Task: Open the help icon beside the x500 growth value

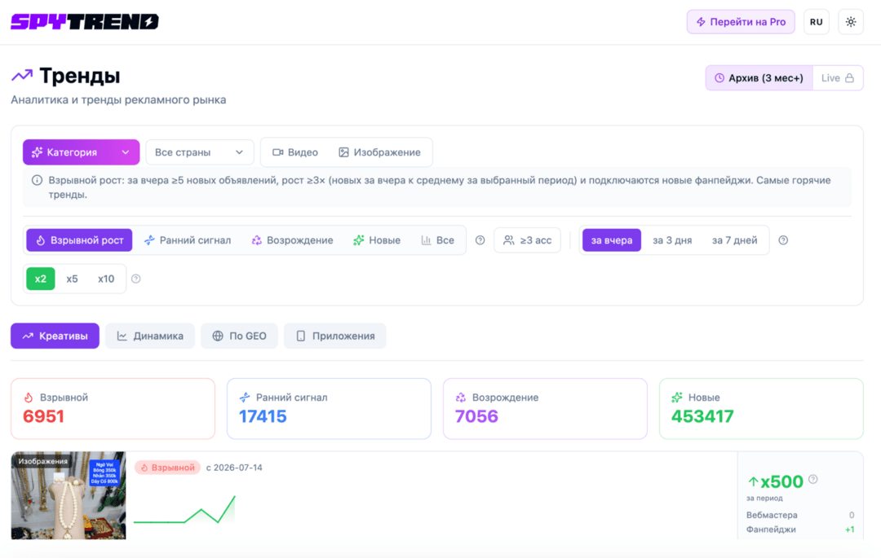Action: point(813,479)
